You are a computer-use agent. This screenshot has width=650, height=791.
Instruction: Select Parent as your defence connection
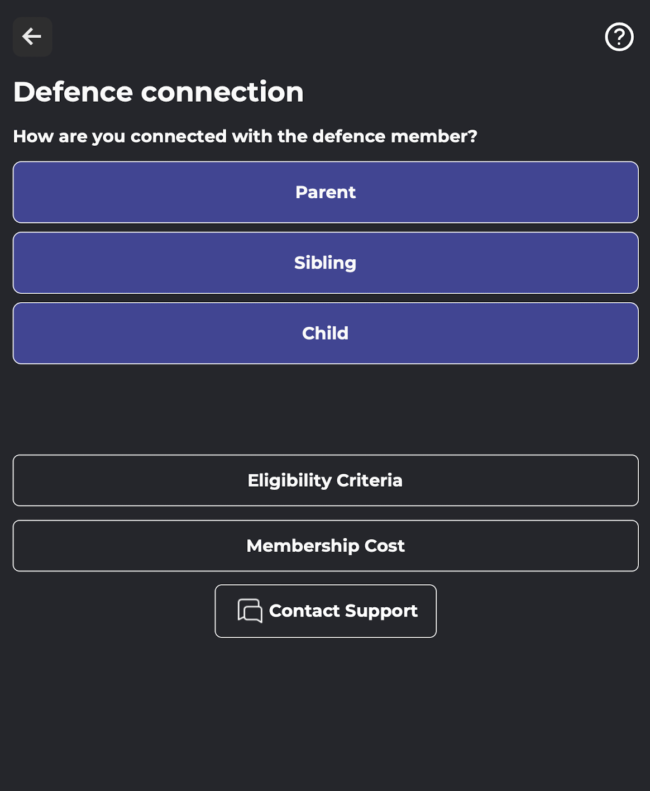pos(326,192)
